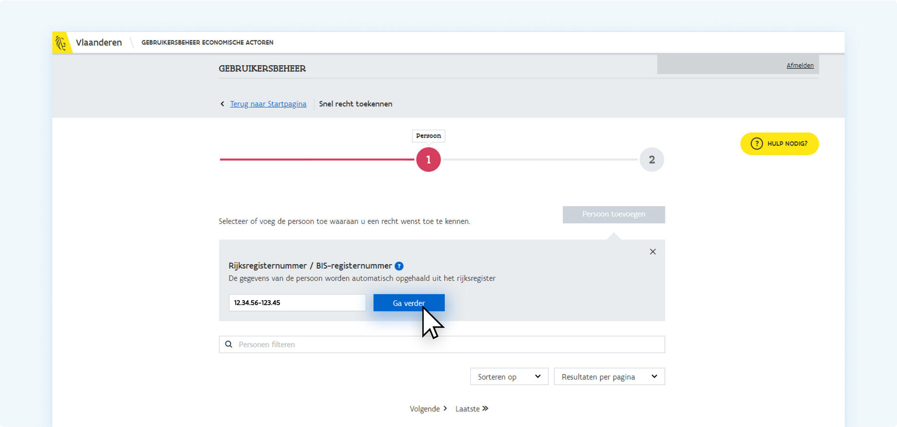Follow Terug naar Startpagina link
Screen dimensions: 897x427
coord(268,104)
